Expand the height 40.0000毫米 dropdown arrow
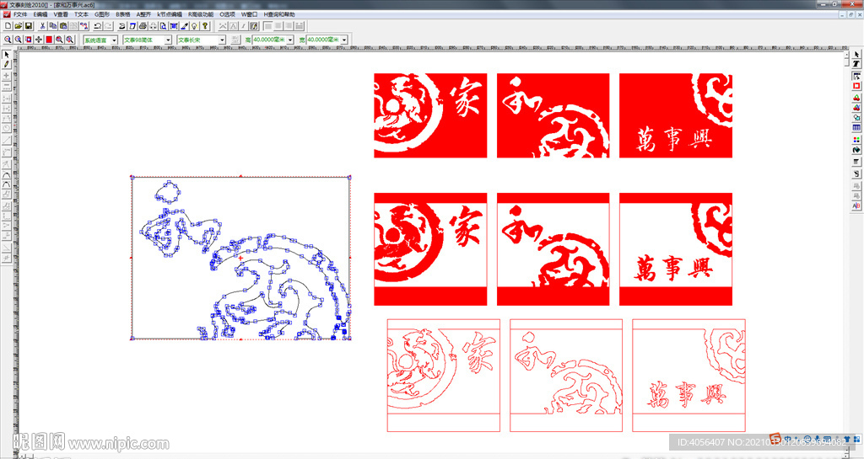The image size is (864, 459). click(290, 40)
